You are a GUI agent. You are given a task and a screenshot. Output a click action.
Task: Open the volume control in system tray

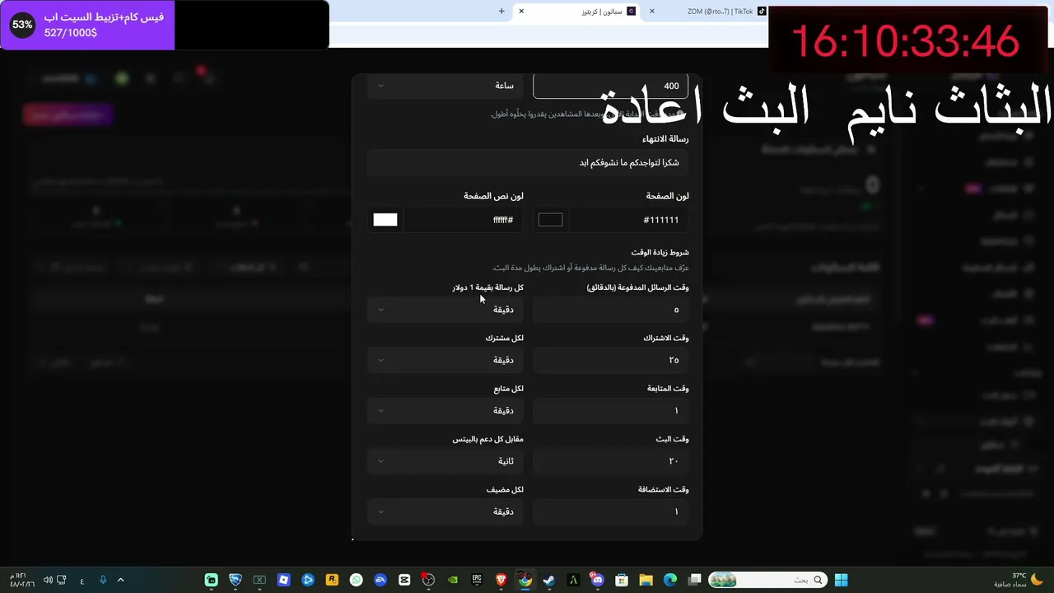(48, 580)
